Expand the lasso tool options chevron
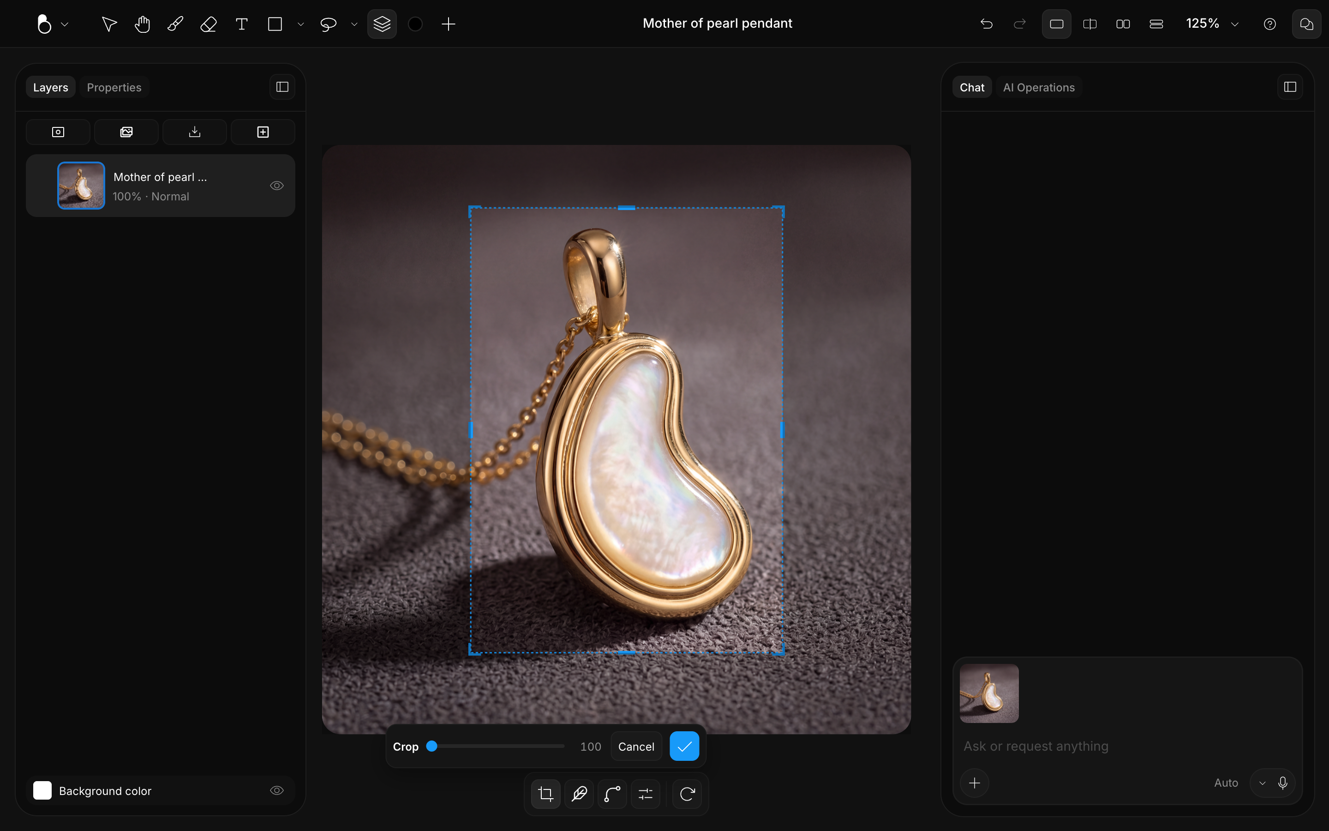This screenshot has height=831, width=1329. pos(354,24)
